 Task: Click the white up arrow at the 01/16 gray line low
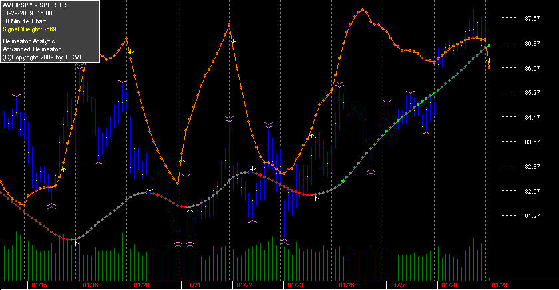click(76, 243)
